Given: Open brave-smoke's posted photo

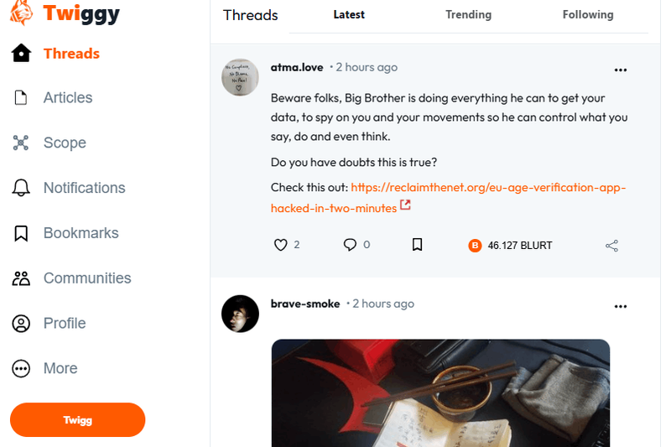Looking at the screenshot, I should pyautogui.click(x=440, y=392).
